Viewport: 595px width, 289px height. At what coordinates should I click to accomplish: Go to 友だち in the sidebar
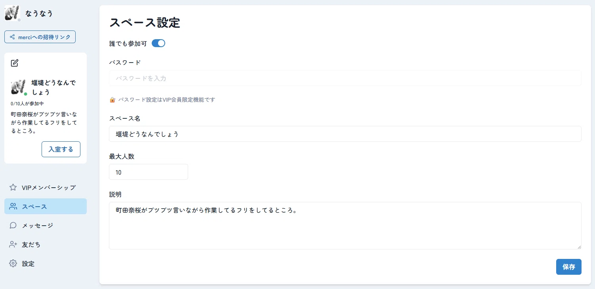click(46, 244)
